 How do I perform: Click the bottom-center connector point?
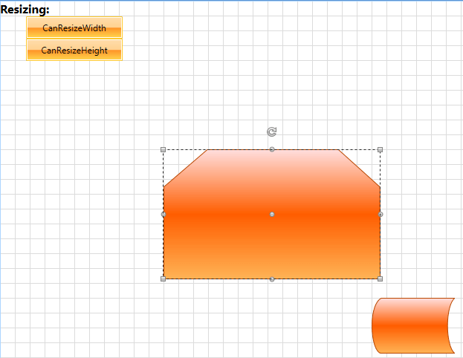(272, 279)
